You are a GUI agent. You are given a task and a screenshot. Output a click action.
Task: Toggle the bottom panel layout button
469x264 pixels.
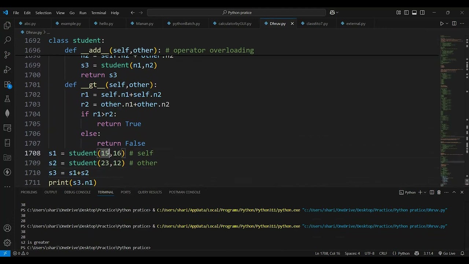point(414,12)
